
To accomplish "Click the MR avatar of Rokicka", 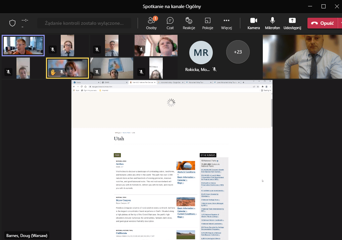I will (x=201, y=52).
